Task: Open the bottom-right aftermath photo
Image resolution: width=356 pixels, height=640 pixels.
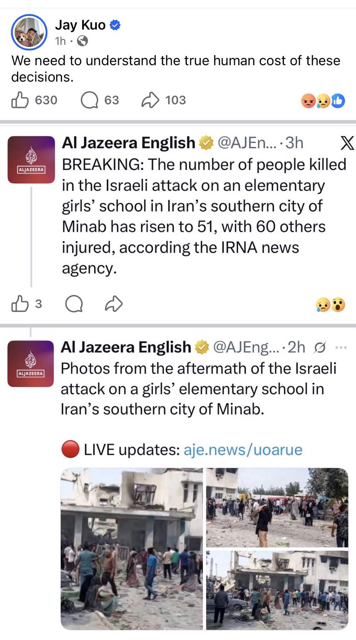Action: 277,590
